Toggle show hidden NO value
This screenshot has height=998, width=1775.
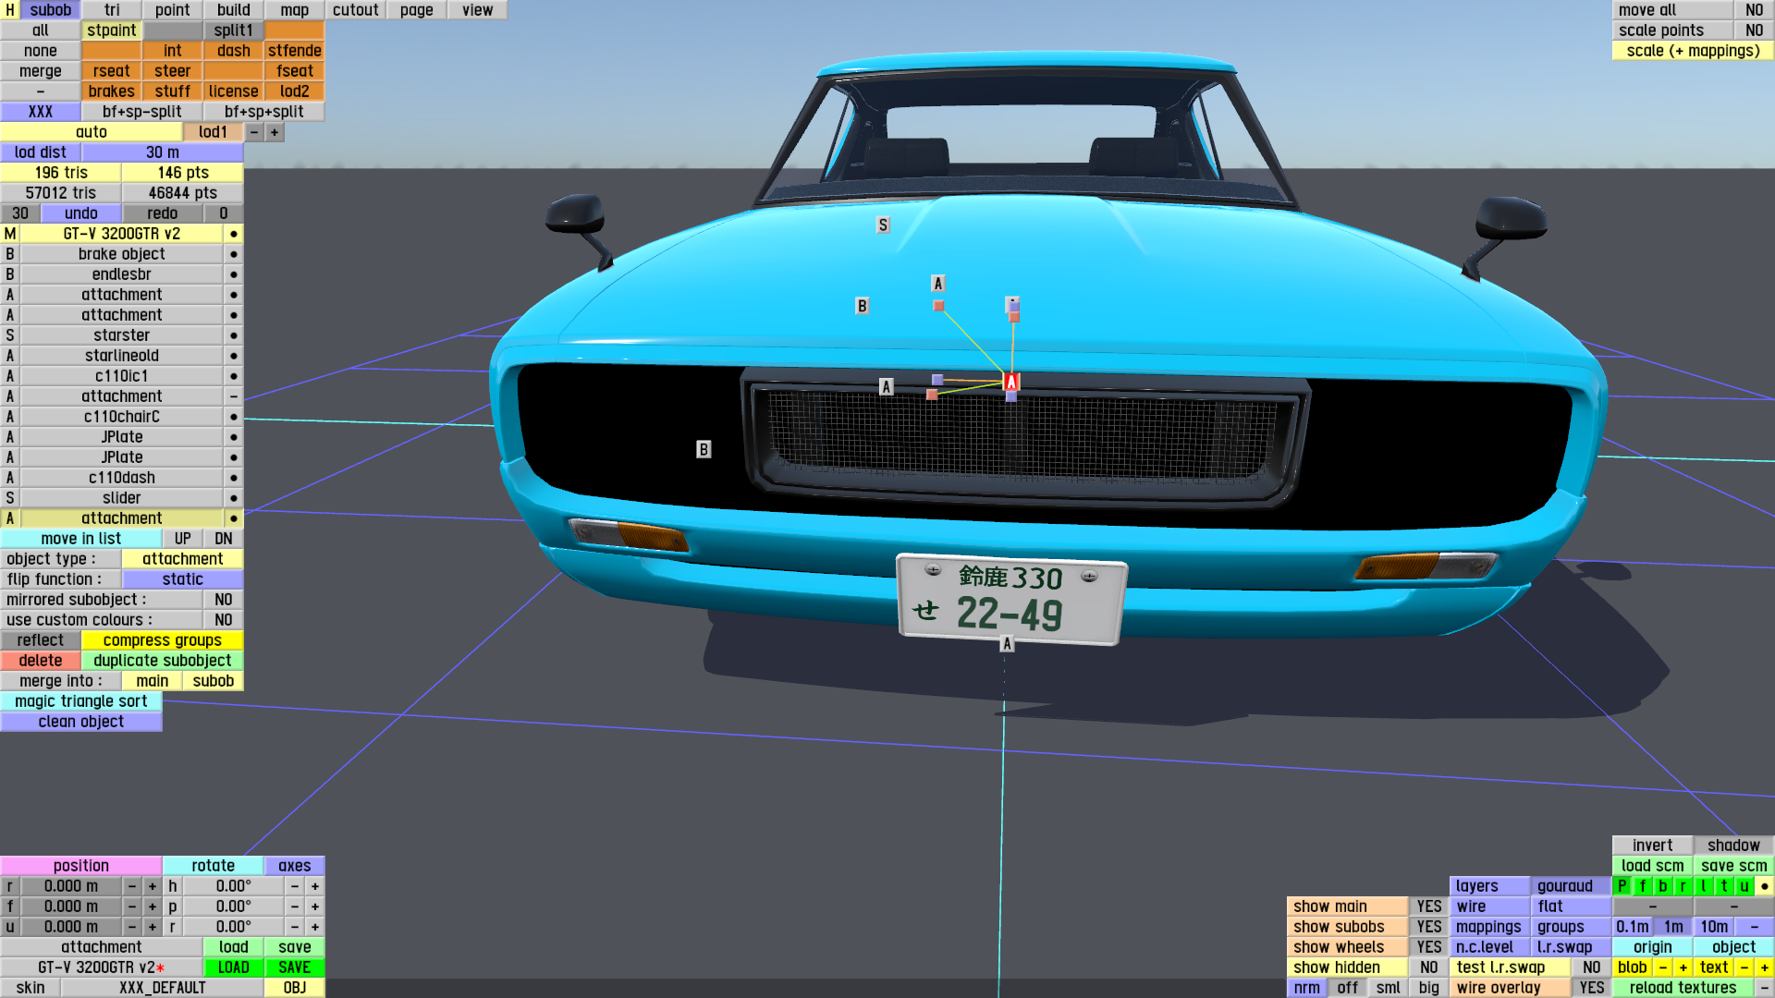coord(1428,968)
